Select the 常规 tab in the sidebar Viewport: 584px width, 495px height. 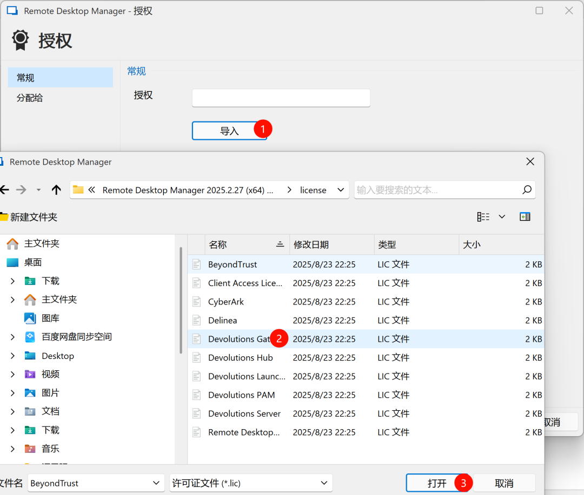point(61,77)
